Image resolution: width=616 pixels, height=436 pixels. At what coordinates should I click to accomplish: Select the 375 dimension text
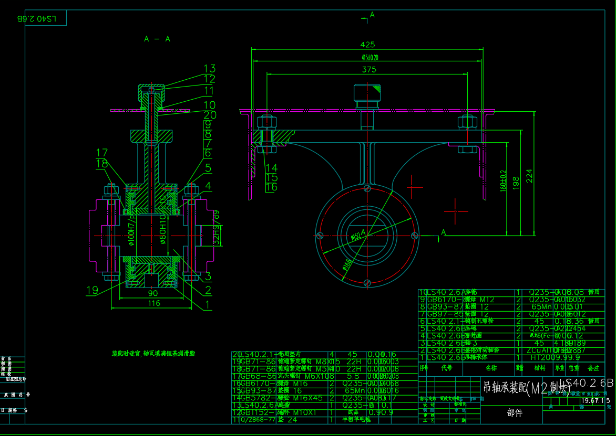(368, 69)
